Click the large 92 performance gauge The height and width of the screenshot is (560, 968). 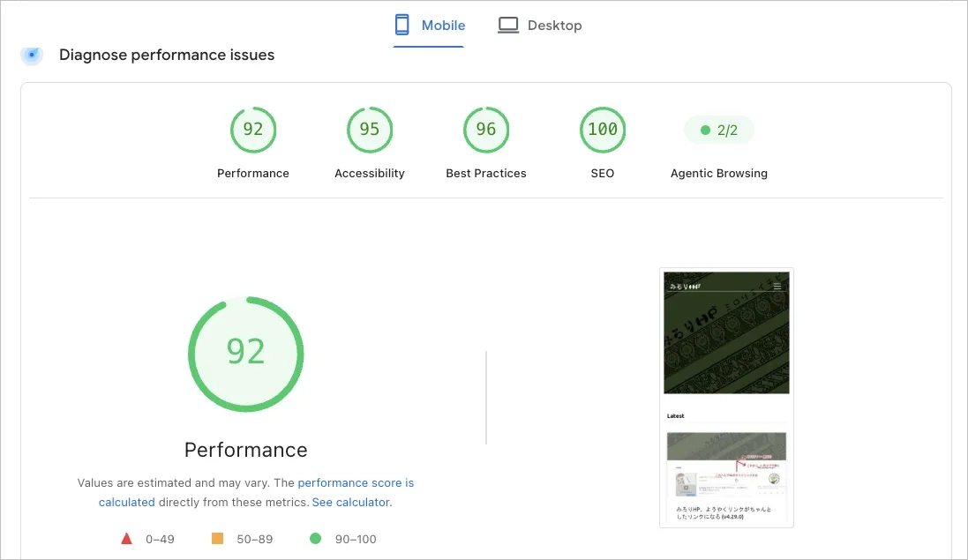tap(245, 354)
